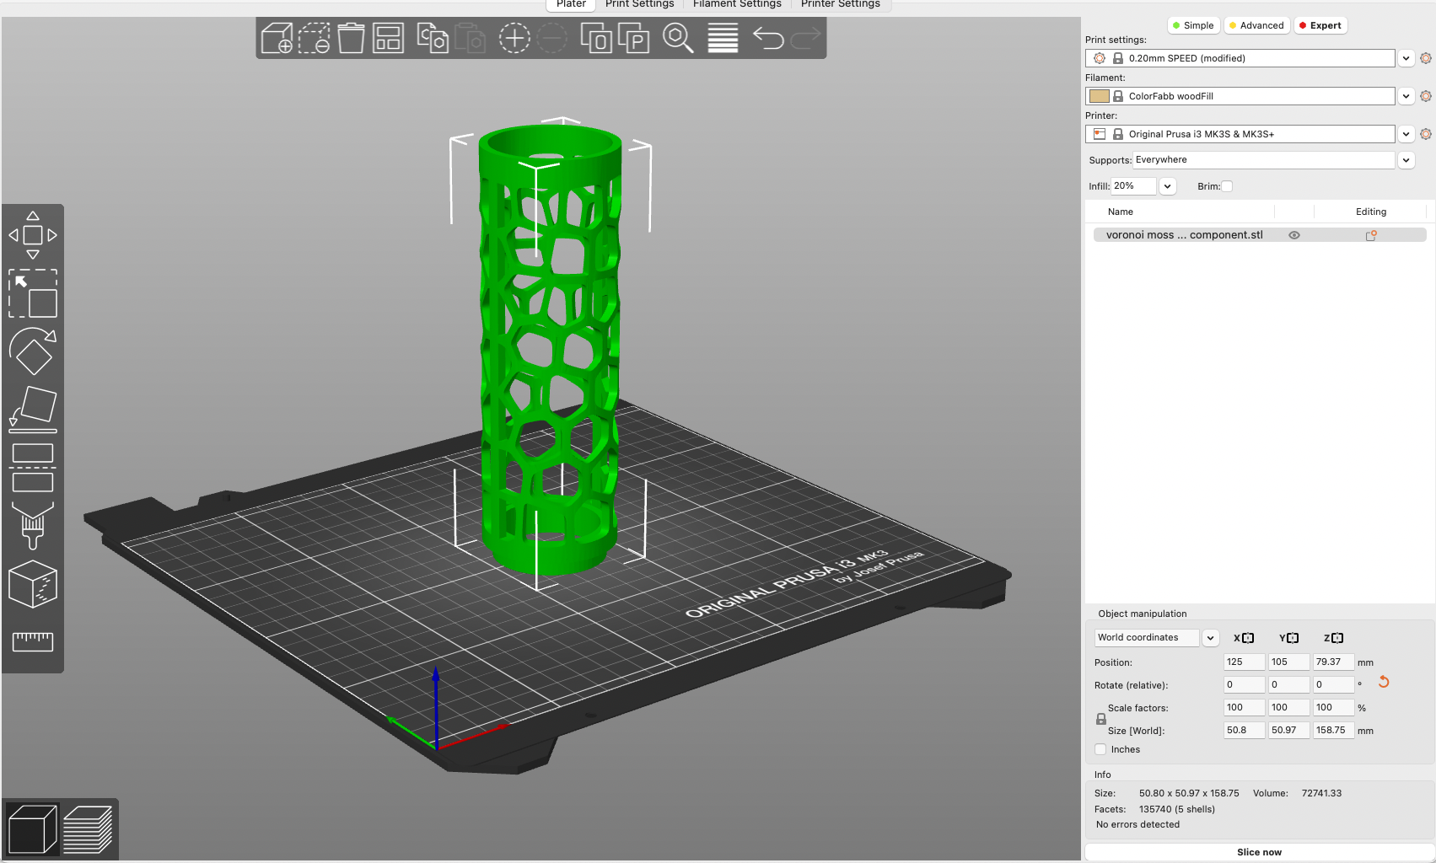This screenshot has width=1436, height=863.
Task: Enable the Brim checkbox
Action: [x=1228, y=185]
